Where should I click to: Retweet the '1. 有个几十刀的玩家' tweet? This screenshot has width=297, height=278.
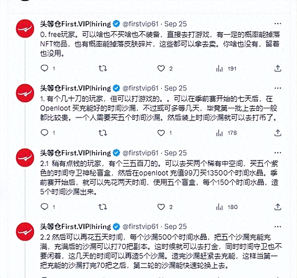point(103,133)
